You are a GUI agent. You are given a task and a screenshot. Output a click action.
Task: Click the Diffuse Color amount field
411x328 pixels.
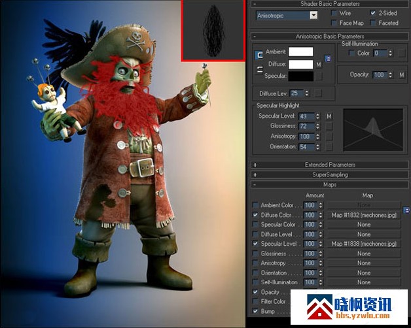coord(311,215)
